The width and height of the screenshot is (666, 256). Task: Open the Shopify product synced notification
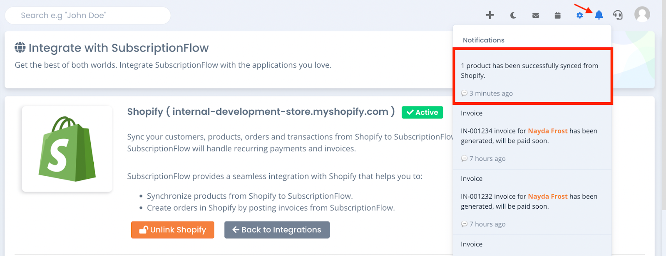(533, 76)
